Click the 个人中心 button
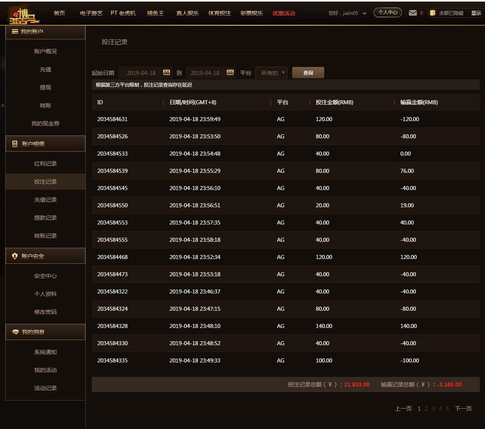The width and height of the screenshot is (485, 429). 388,12
